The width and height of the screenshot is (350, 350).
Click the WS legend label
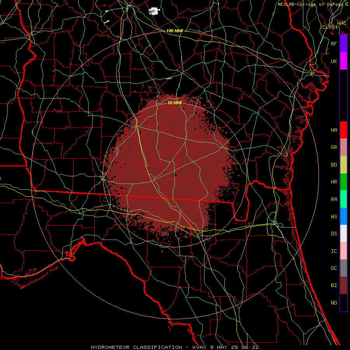tap(334, 216)
